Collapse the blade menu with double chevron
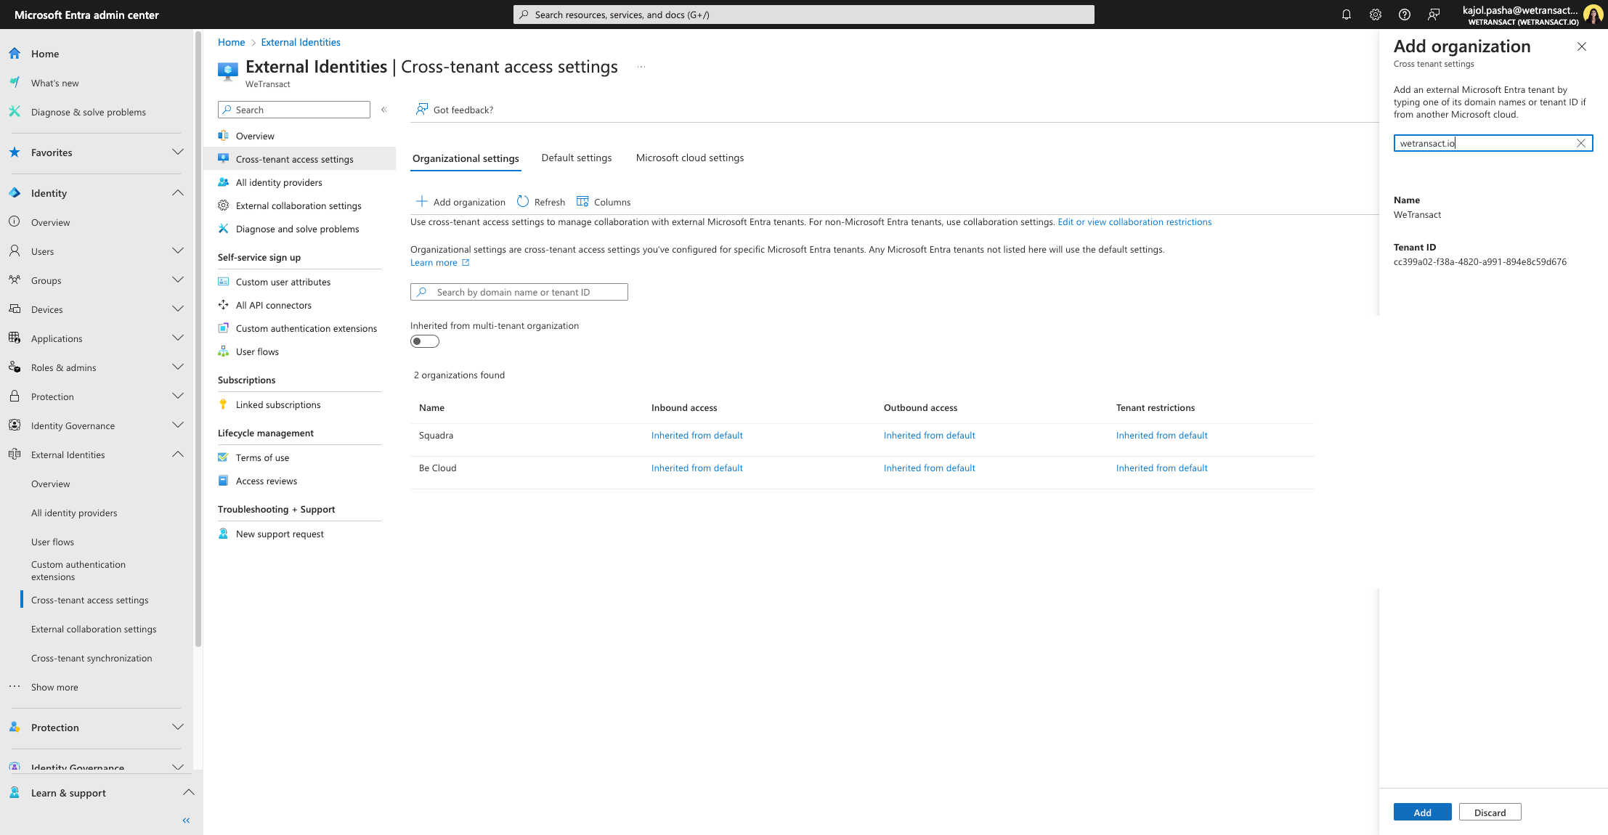 pos(384,110)
